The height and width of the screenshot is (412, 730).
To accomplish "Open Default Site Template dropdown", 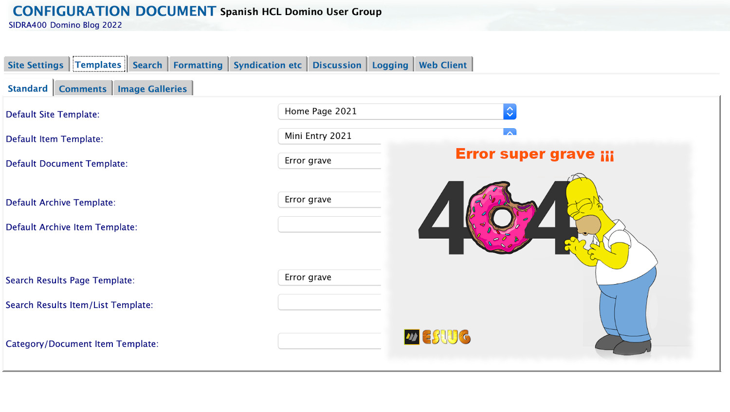I will 397,111.
